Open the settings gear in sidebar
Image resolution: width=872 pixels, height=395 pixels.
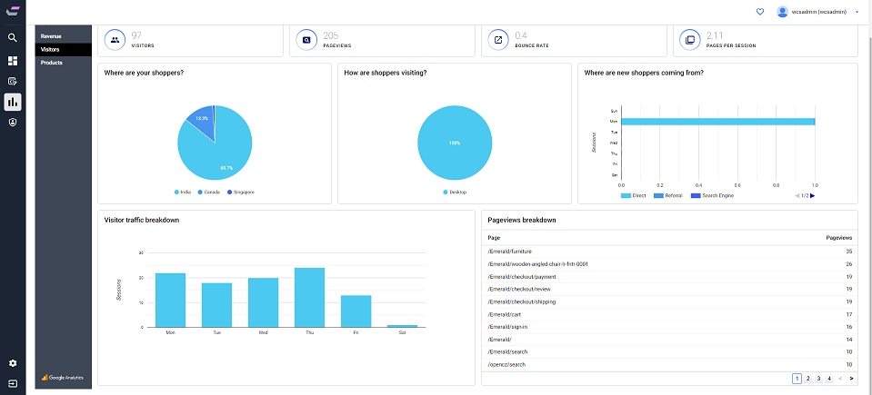[x=12, y=363]
